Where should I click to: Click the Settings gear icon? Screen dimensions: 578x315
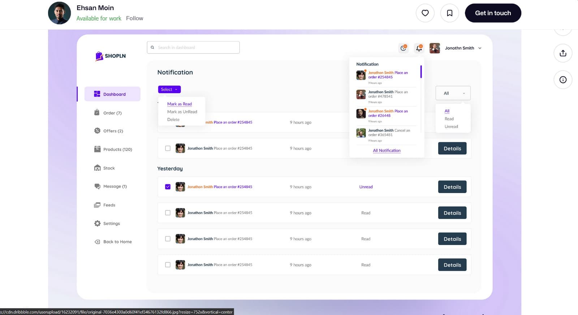[97, 223]
